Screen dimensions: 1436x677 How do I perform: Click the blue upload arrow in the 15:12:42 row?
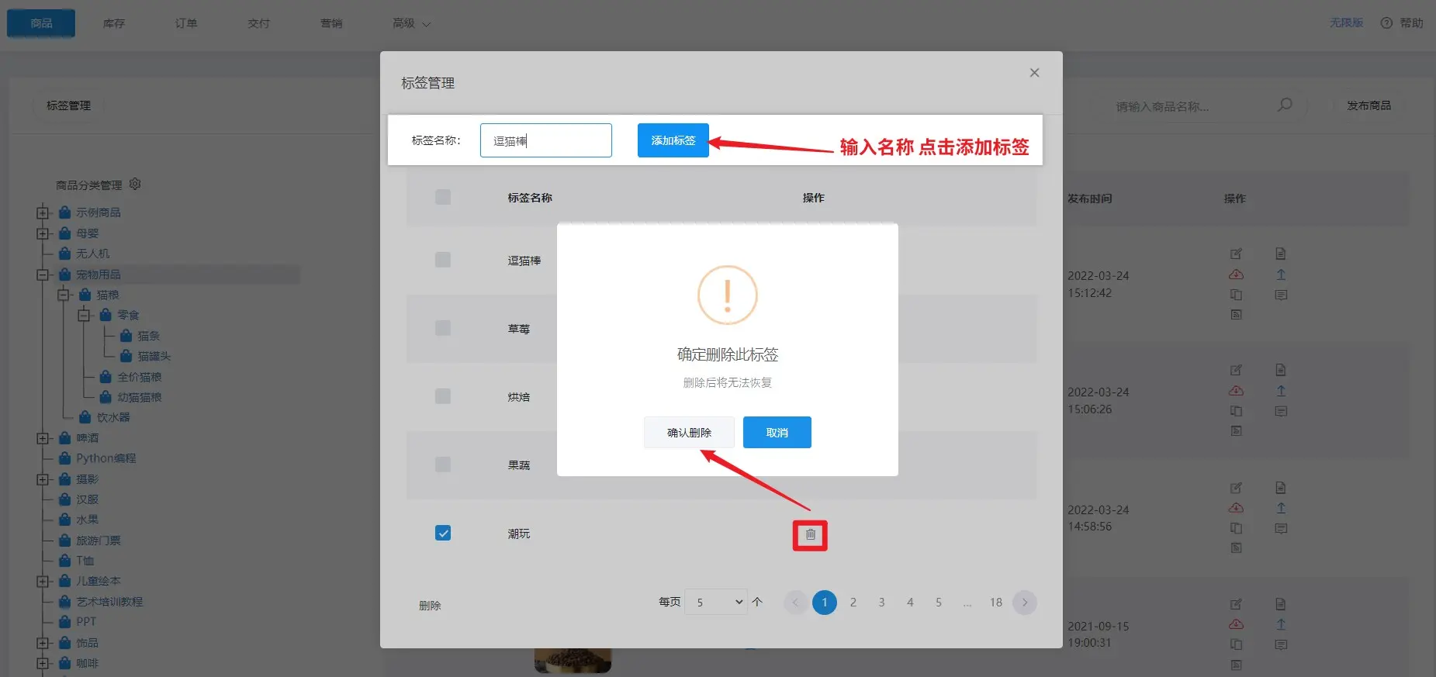point(1281,275)
